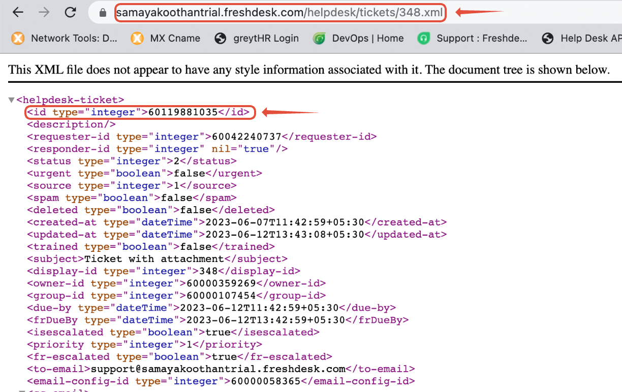
Task: Click the XML no-style-information notice text
Action: tap(309, 70)
